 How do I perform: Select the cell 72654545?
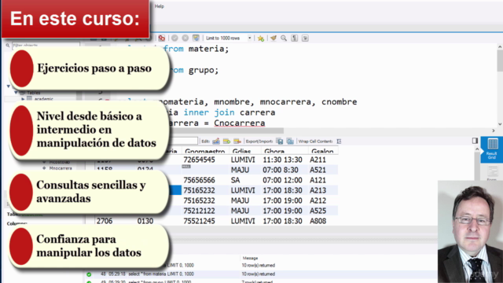tap(199, 160)
